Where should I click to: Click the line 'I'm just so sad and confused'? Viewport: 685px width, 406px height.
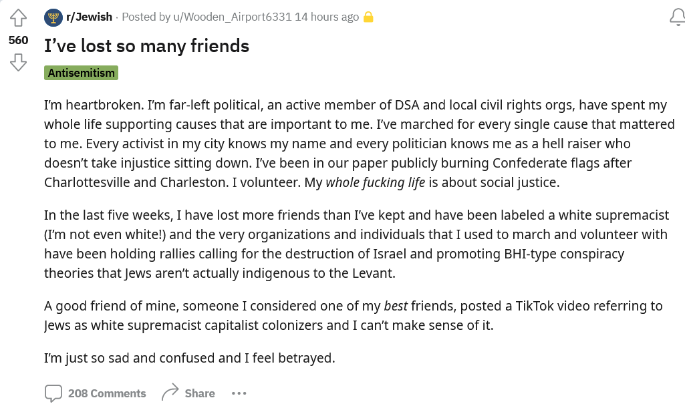(x=190, y=358)
